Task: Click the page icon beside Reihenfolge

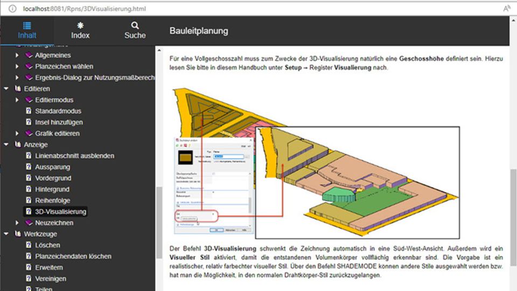Action: (29, 200)
